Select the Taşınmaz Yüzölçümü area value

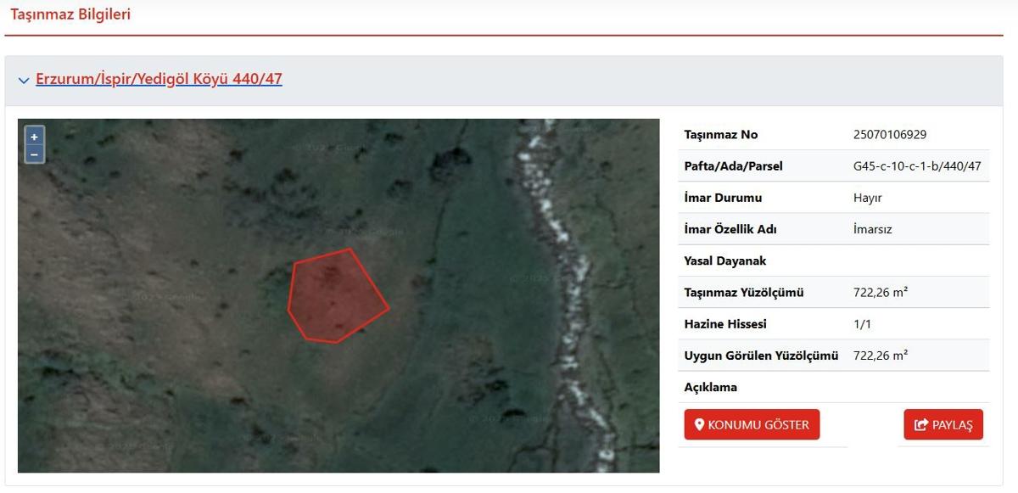(x=881, y=293)
